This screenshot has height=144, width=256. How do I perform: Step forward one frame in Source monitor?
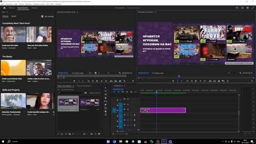(101, 81)
